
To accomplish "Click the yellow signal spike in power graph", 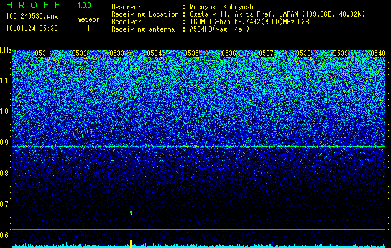I will pyautogui.click(x=131, y=241).
